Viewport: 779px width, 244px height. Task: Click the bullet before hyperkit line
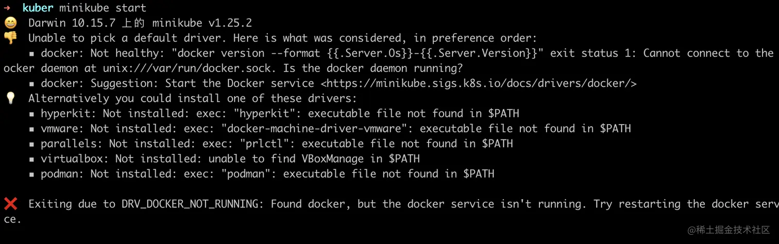32,114
